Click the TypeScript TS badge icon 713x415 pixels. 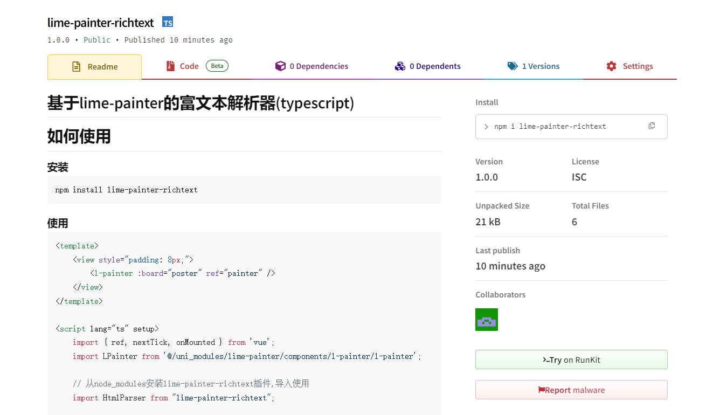coord(168,22)
